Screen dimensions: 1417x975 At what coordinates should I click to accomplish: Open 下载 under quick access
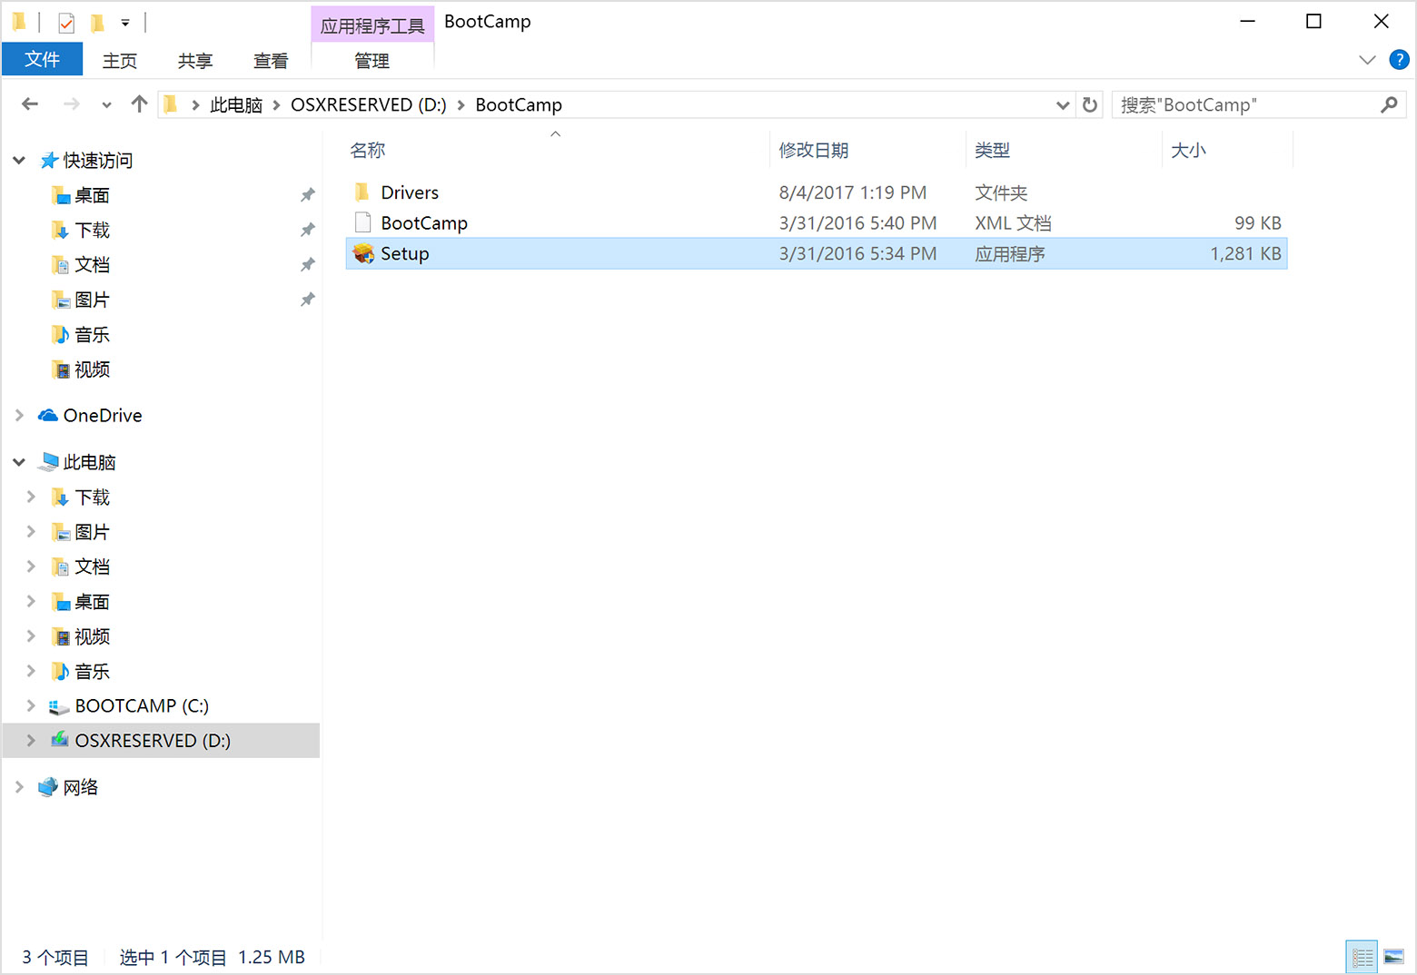pos(92,230)
